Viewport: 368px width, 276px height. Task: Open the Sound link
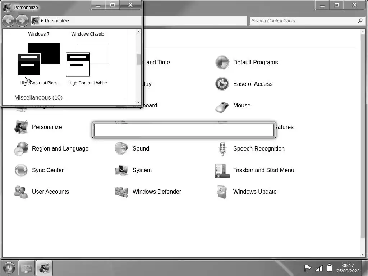[141, 148]
